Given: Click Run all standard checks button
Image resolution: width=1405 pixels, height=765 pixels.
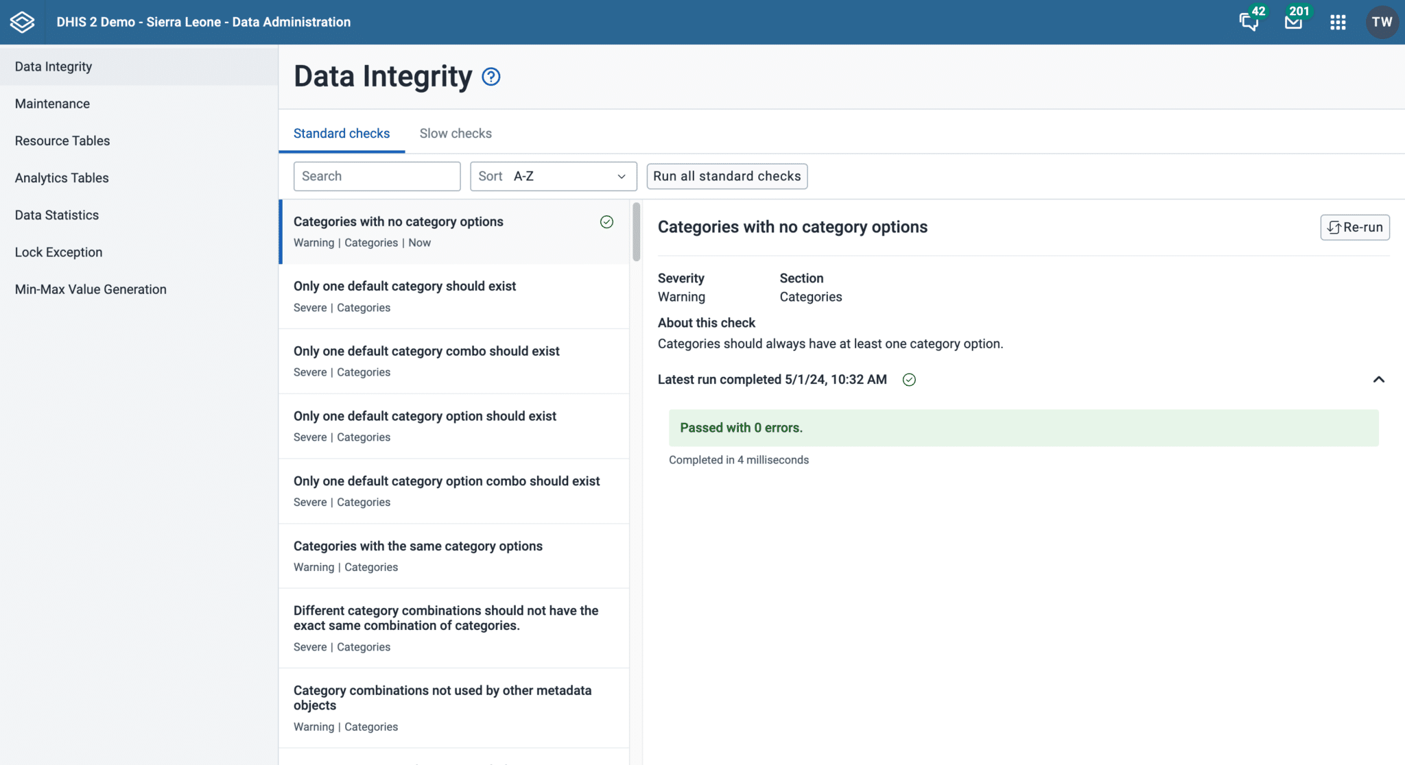Looking at the screenshot, I should (727, 176).
